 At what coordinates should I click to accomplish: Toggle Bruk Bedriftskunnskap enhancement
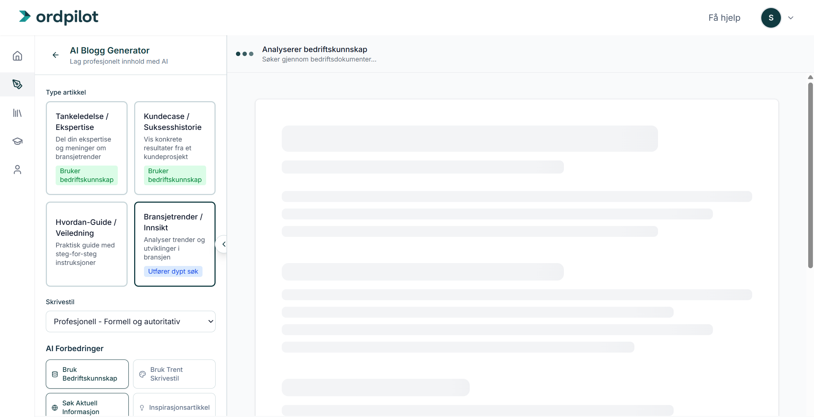point(87,374)
